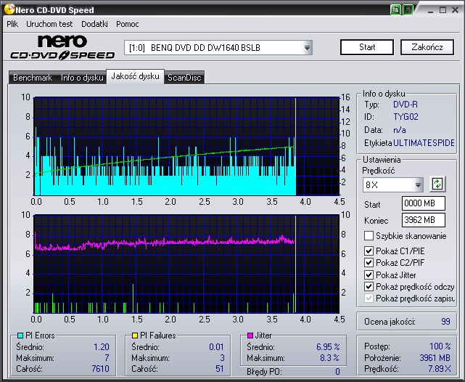Switch to the ScanDisc tab

[184, 78]
